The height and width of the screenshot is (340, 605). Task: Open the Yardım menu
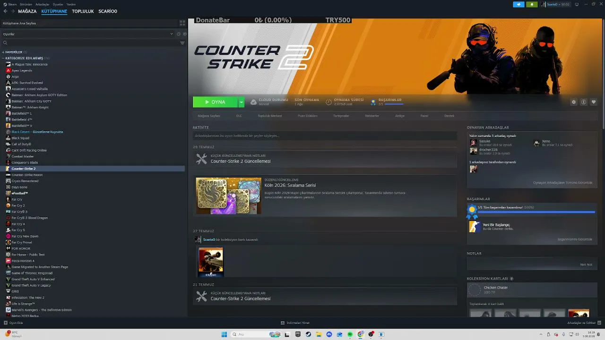tap(71, 4)
